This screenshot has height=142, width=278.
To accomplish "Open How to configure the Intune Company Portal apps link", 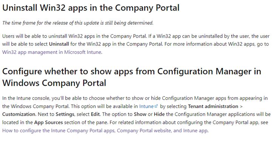I will tap(105, 131).
